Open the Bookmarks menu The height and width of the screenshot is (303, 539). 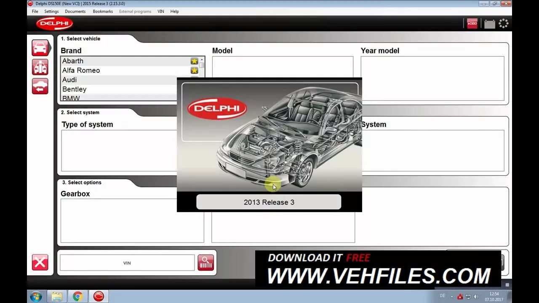tap(103, 11)
